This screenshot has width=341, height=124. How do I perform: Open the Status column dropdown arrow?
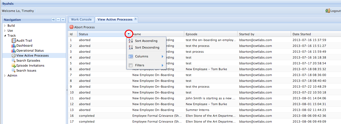tap(129, 34)
